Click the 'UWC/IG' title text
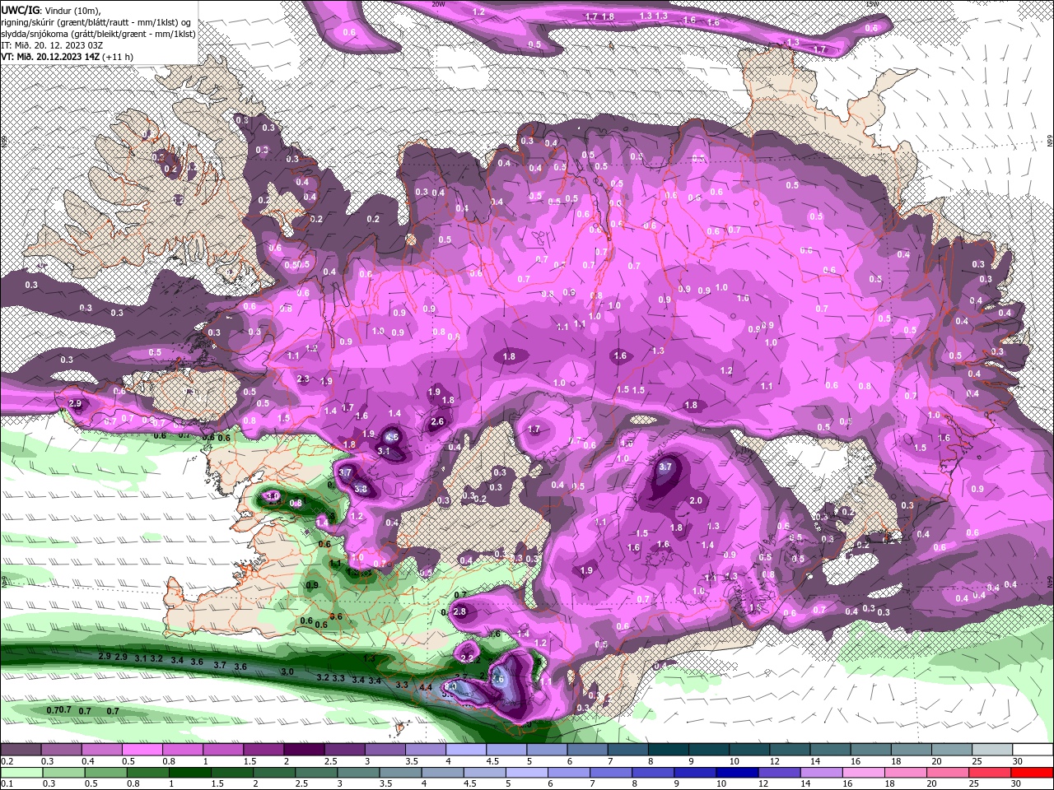 tap(21, 9)
